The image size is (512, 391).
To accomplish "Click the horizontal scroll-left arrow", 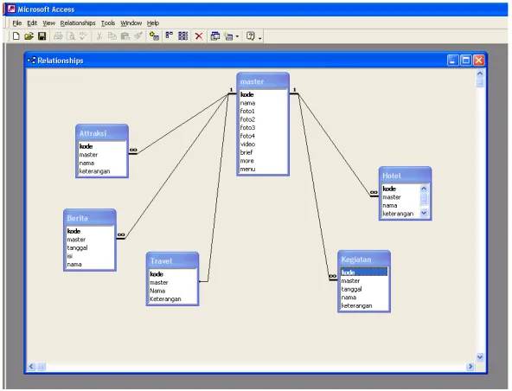I will (x=31, y=366).
